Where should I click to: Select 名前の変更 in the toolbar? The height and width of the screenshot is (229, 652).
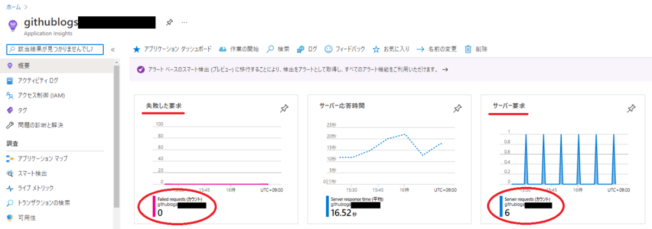(x=437, y=49)
